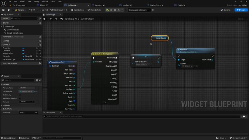Select the OtherBox variable
The width and height of the screenshot is (249, 140).
click(x=6, y=51)
